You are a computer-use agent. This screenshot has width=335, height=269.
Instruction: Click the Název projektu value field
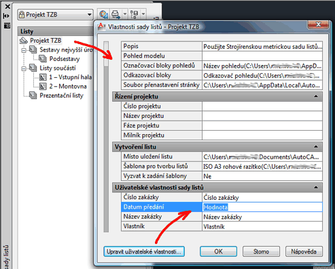[262, 116]
